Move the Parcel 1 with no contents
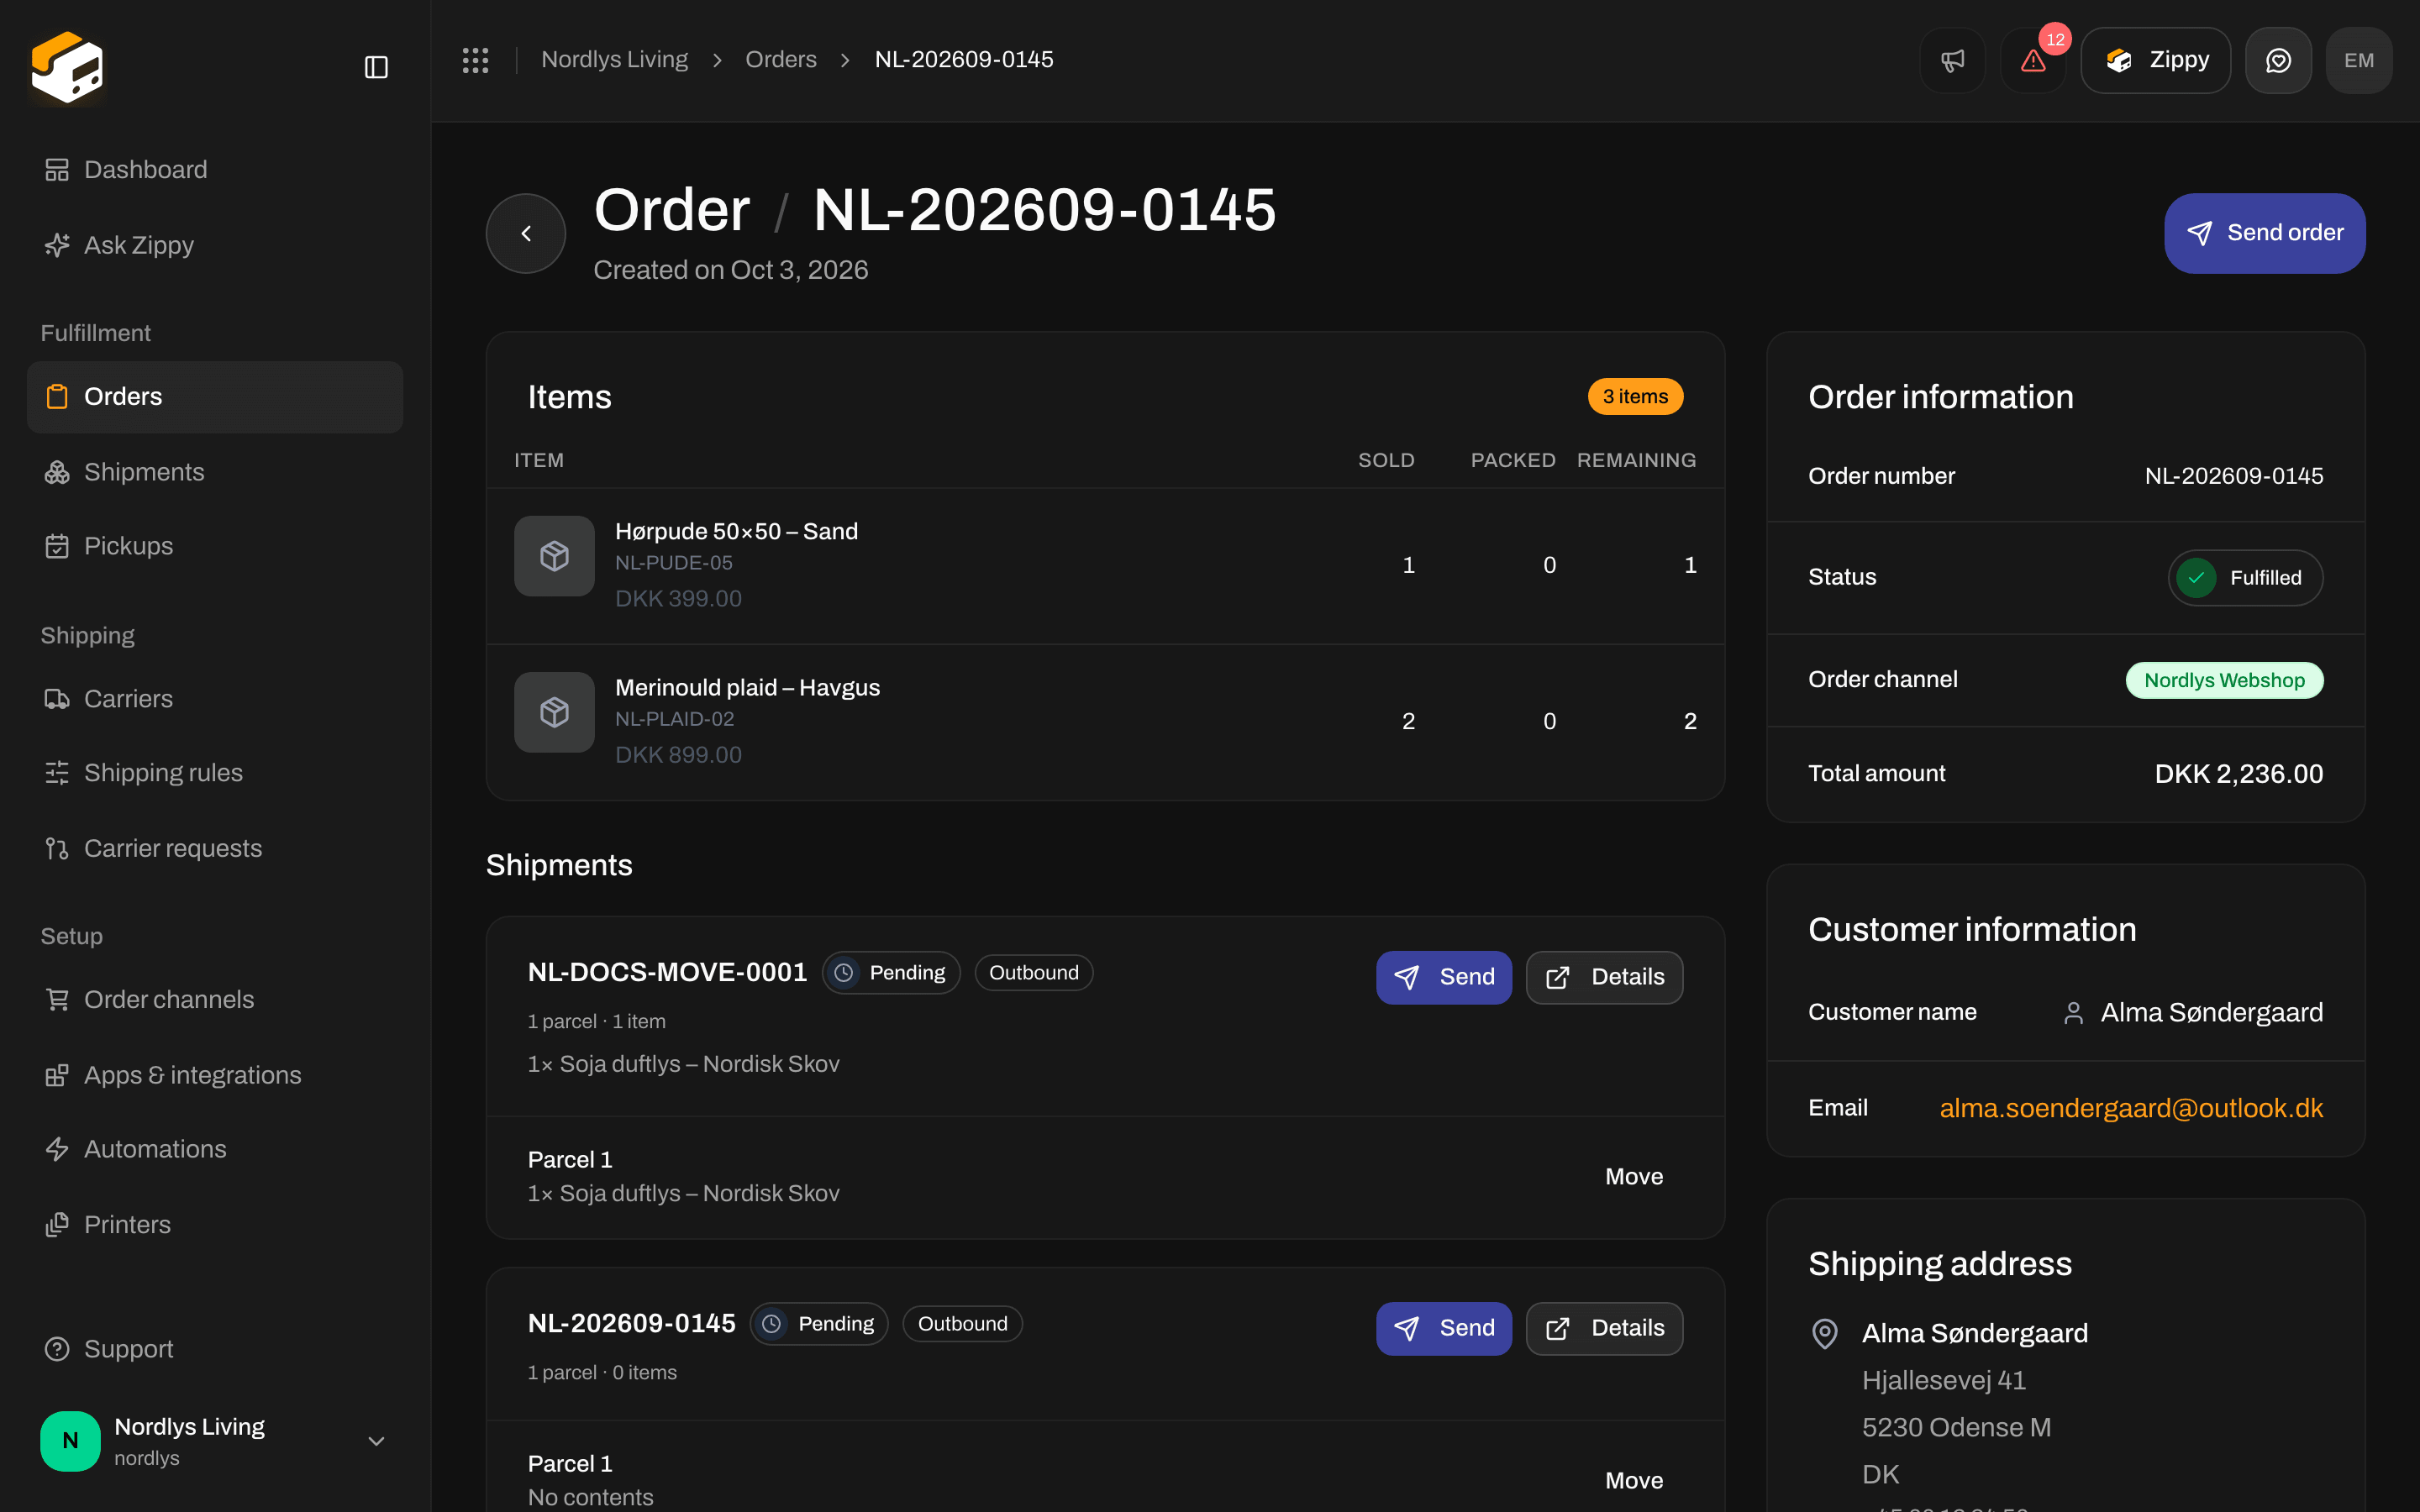The width and height of the screenshot is (2420, 1512). coord(1634,1481)
